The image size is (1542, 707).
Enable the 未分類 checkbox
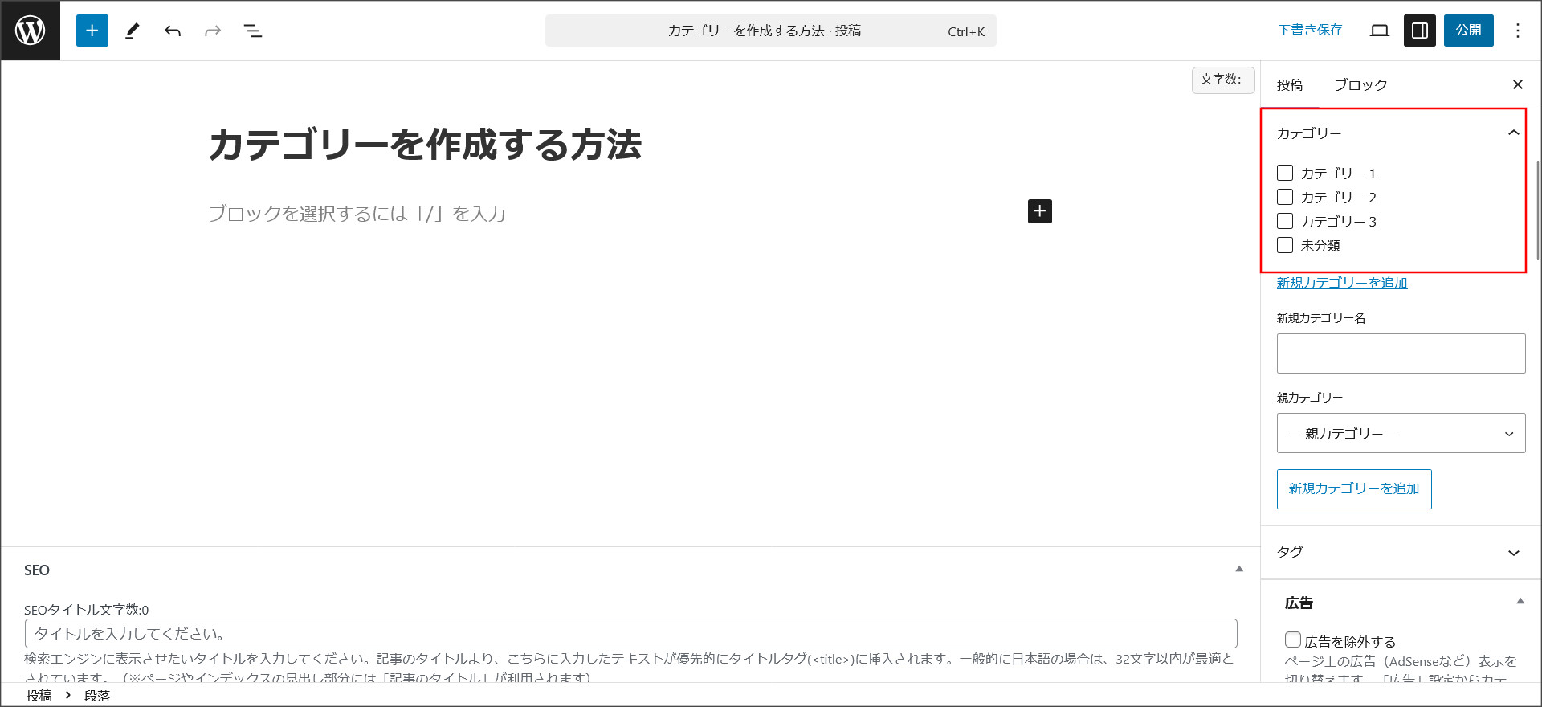(1285, 245)
